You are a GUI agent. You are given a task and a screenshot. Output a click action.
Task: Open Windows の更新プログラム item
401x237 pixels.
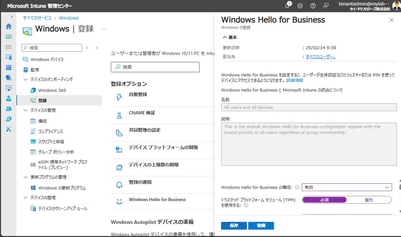(62, 187)
